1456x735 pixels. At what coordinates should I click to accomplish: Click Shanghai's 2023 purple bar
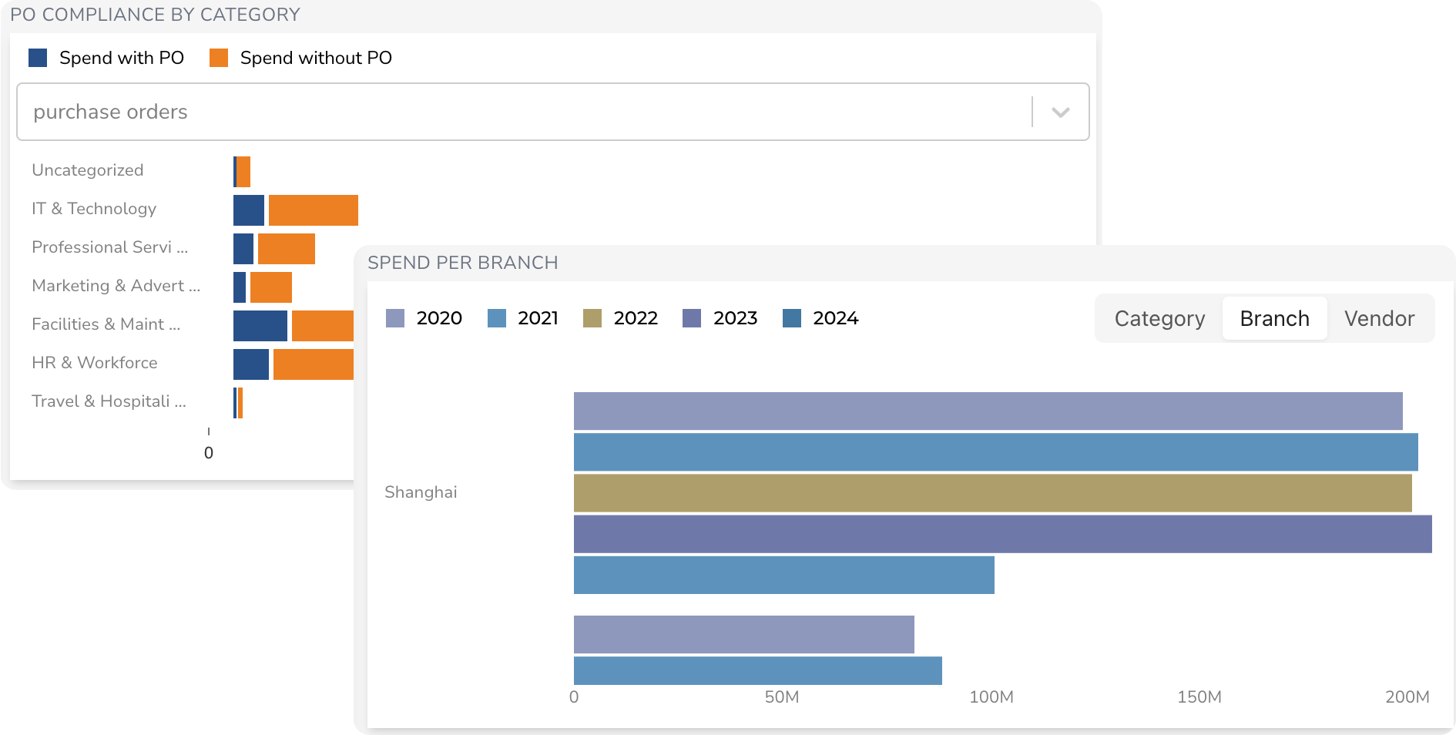pyautogui.click(x=1003, y=534)
